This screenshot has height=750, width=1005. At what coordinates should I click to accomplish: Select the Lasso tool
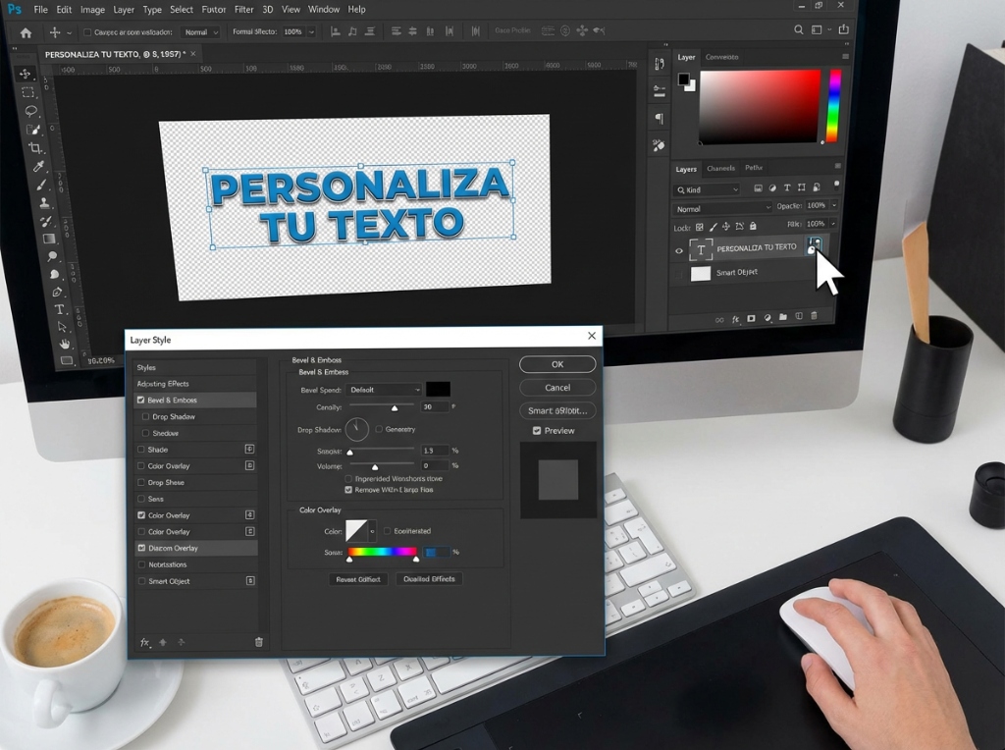(x=30, y=111)
